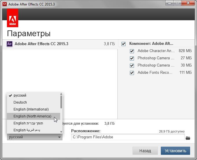Click the Установить install button
197x160 pixels.
175,151
